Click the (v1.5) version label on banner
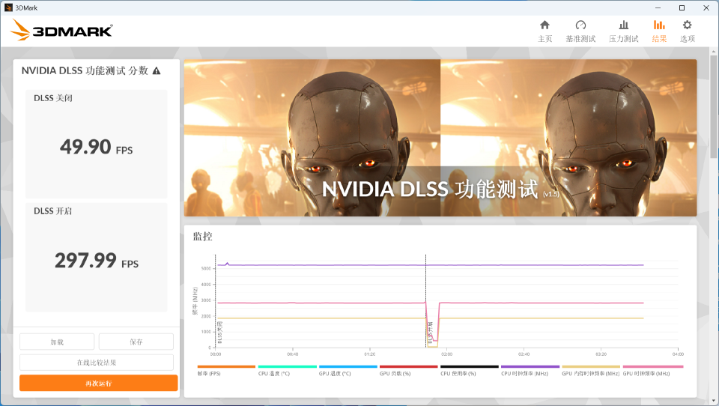The width and height of the screenshot is (719, 406). click(x=550, y=194)
